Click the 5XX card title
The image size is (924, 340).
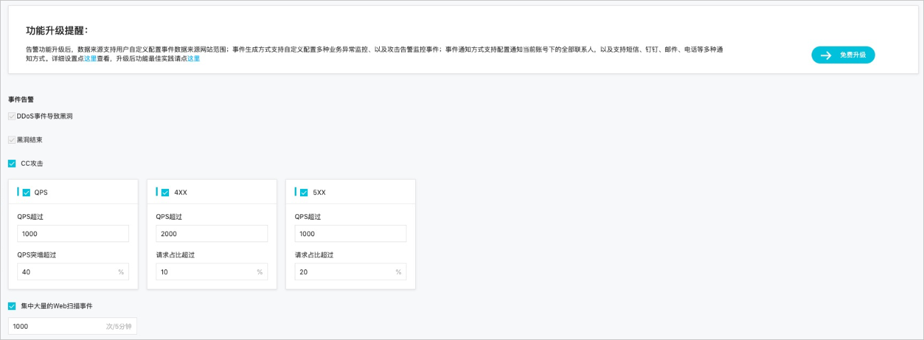point(319,193)
